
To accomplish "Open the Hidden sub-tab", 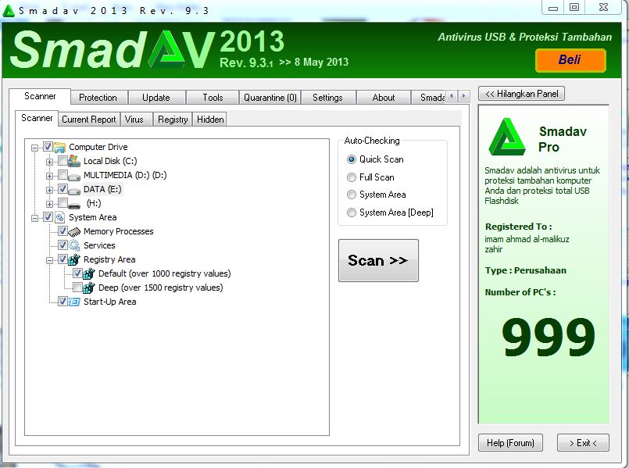I will 210,120.
